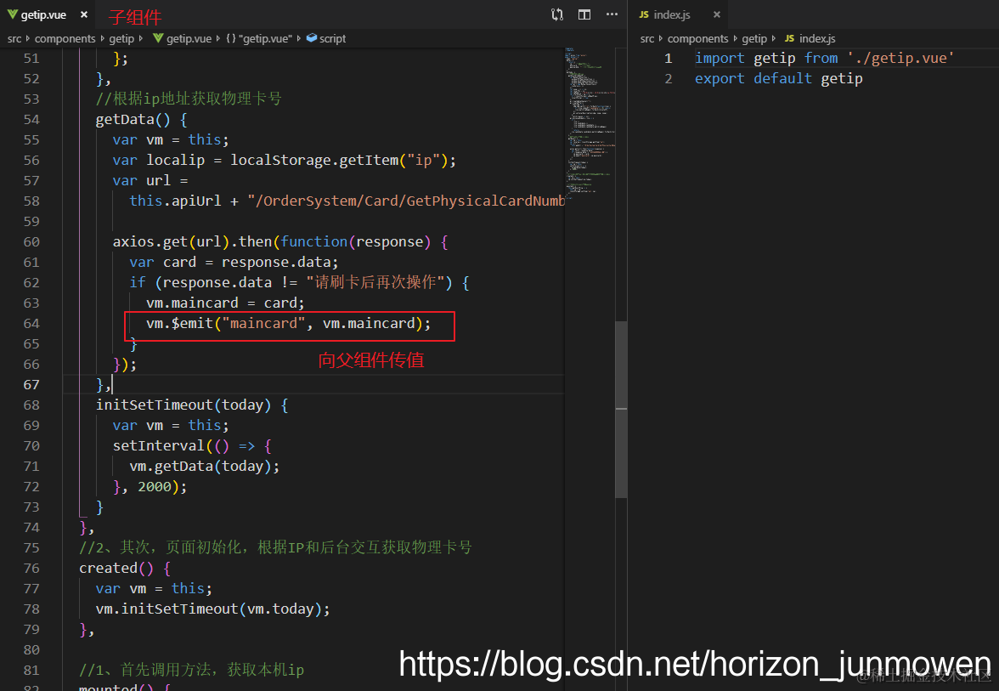
Task: Click the comment starting with //2、其次
Action: (275, 547)
